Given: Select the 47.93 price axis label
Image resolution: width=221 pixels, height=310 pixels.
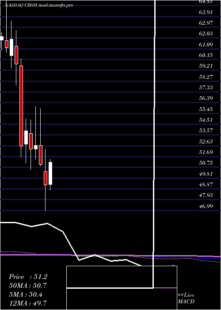Looking at the screenshot, I should coord(206,195).
